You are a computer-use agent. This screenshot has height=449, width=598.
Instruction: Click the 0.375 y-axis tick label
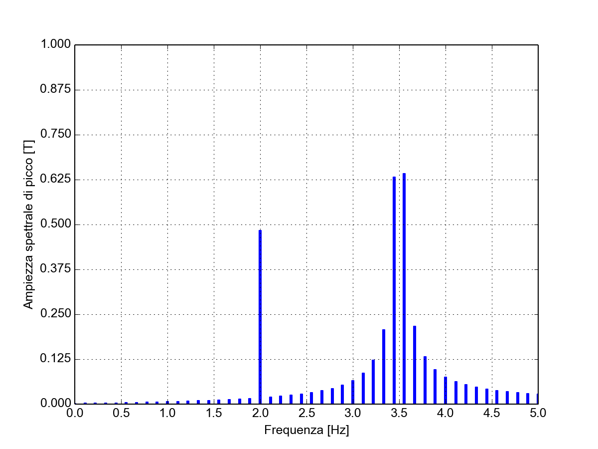coord(55,270)
